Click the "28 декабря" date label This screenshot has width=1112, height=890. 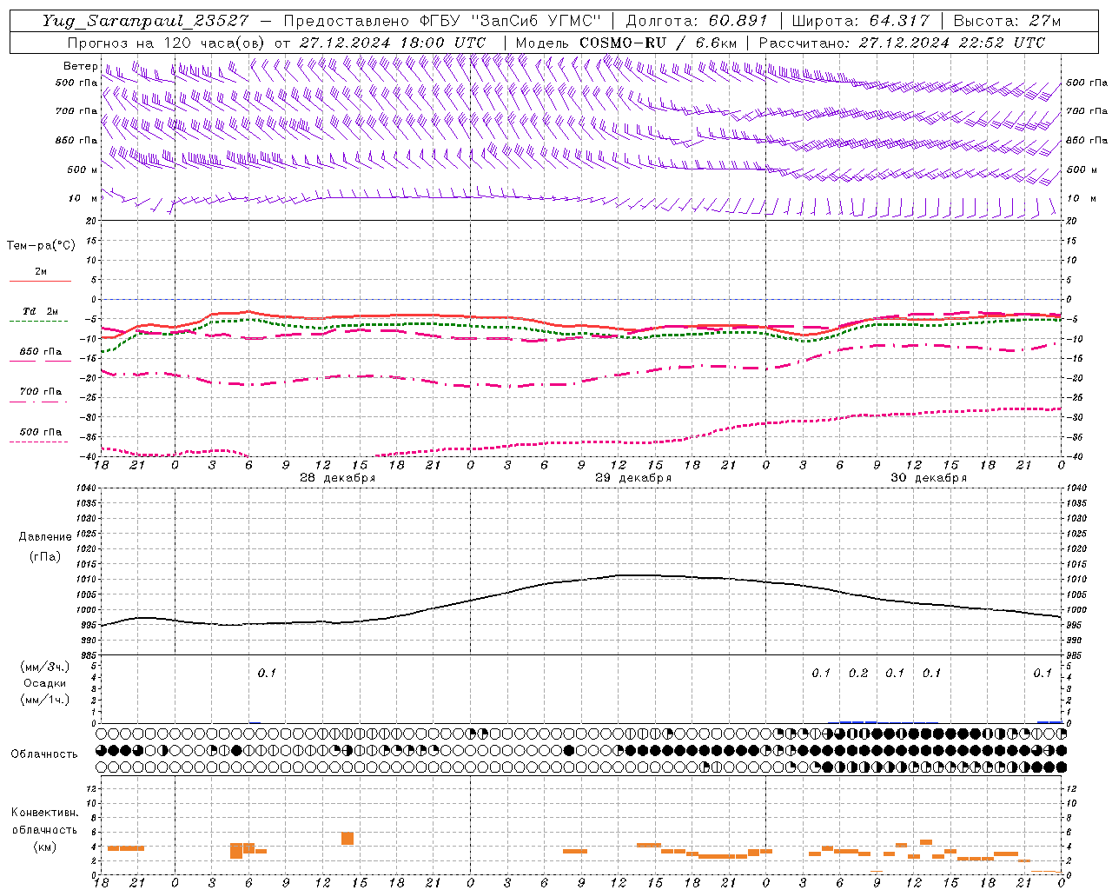(337, 478)
